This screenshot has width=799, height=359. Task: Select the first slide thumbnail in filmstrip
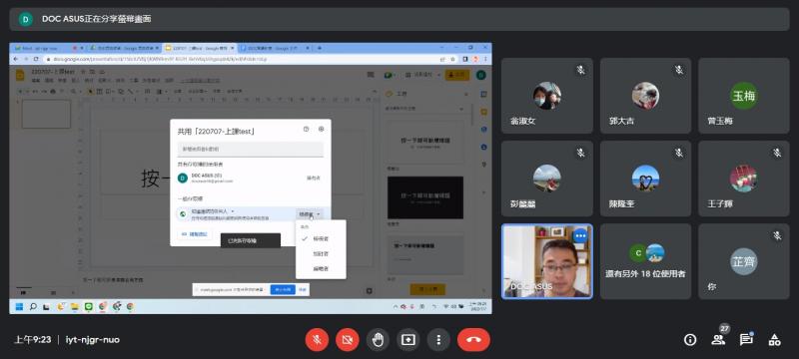pos(46,114)
